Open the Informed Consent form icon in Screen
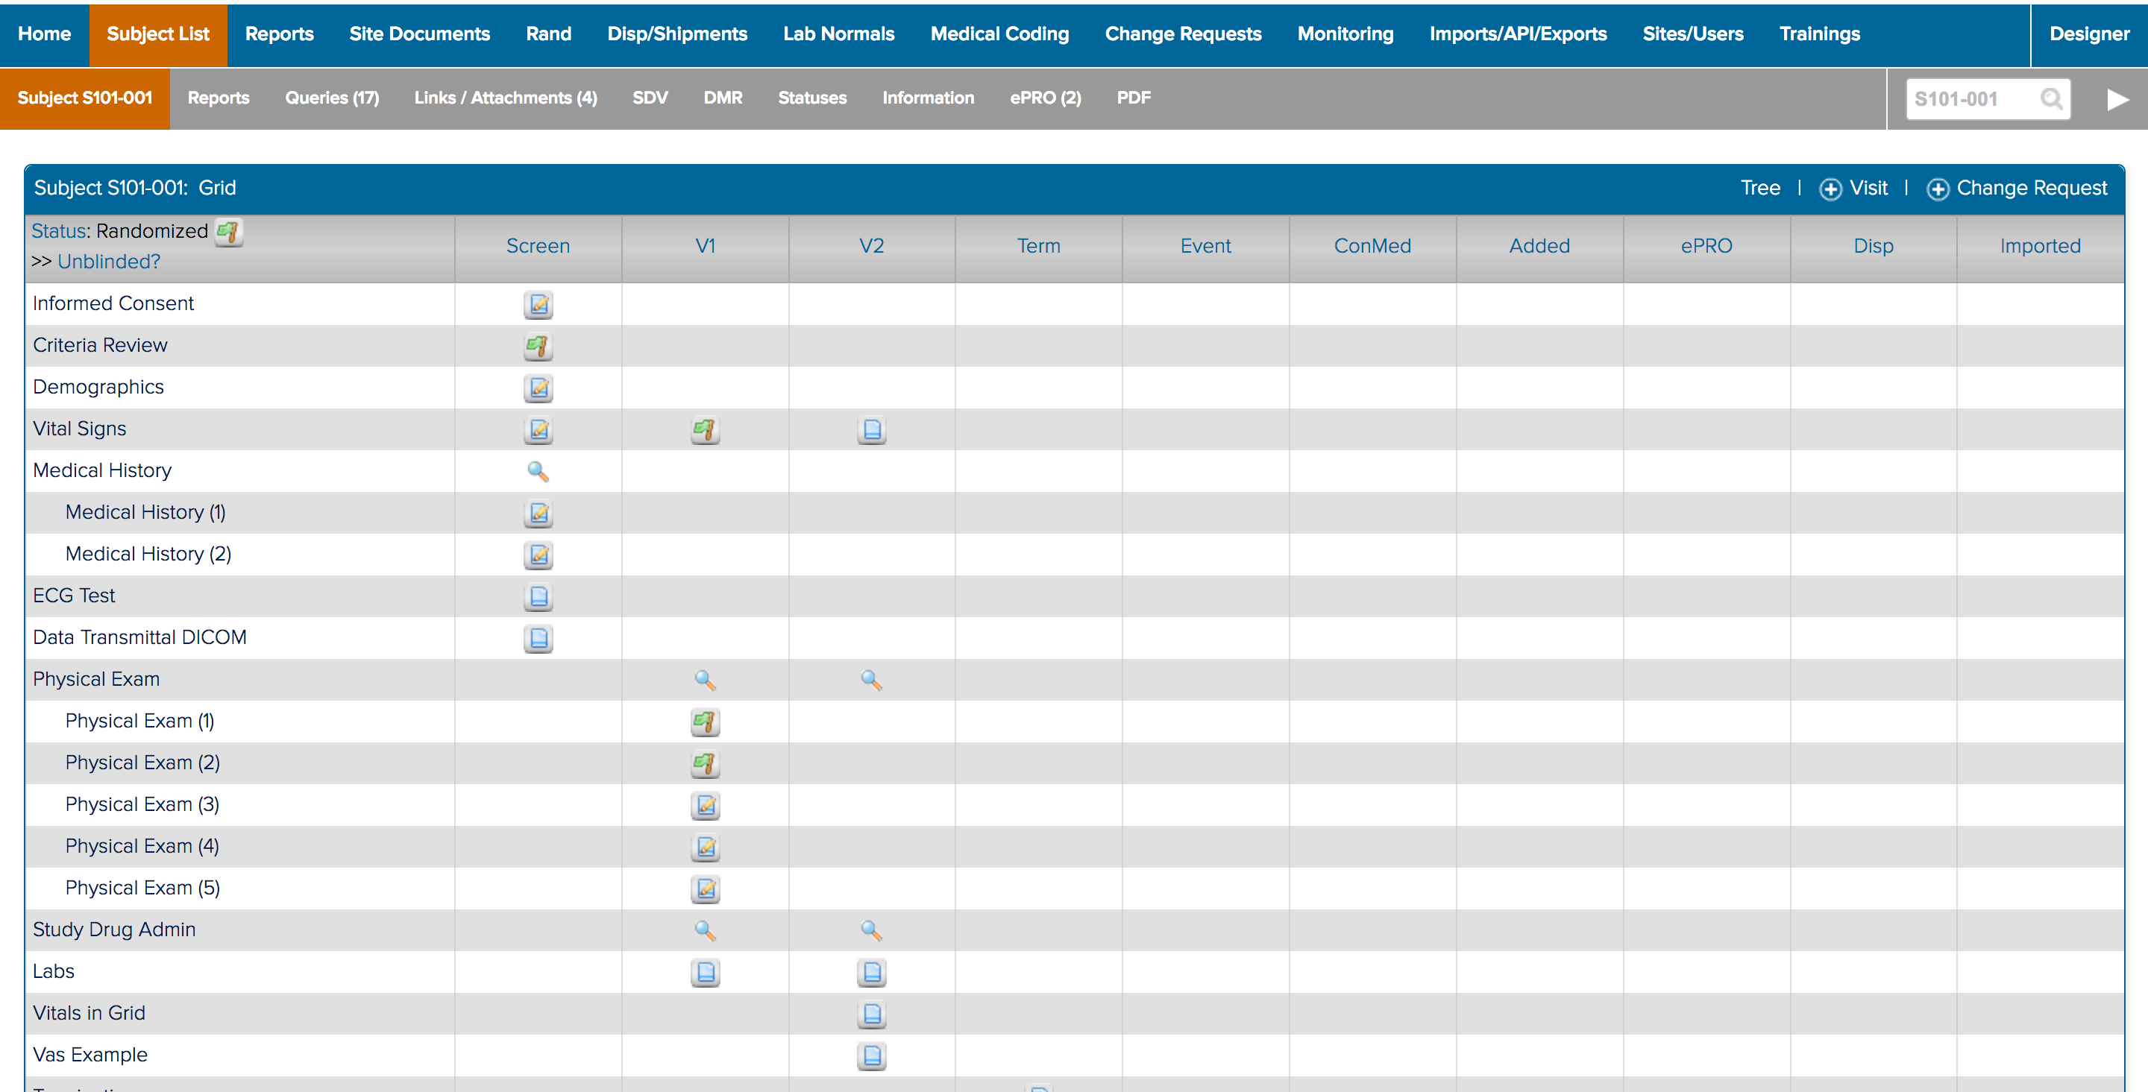 [538, 304]
